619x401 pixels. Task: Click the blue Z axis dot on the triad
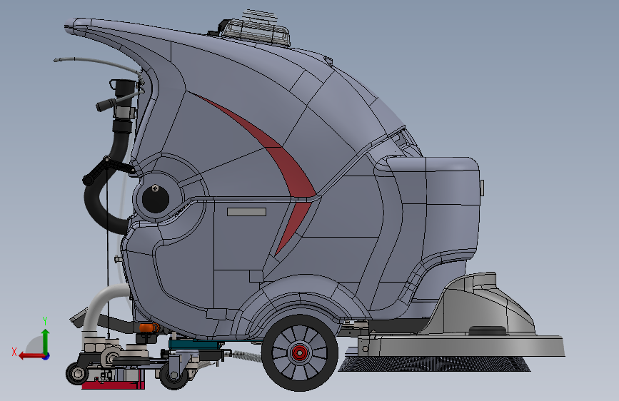pos(46,356)
